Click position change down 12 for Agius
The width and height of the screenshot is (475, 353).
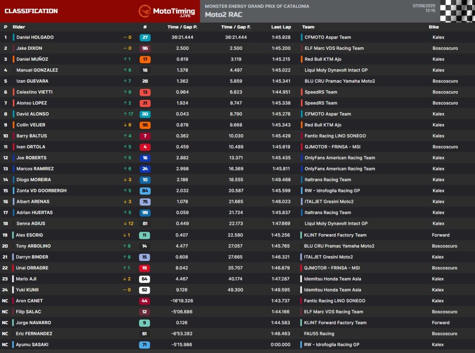[x=128, y=223]
